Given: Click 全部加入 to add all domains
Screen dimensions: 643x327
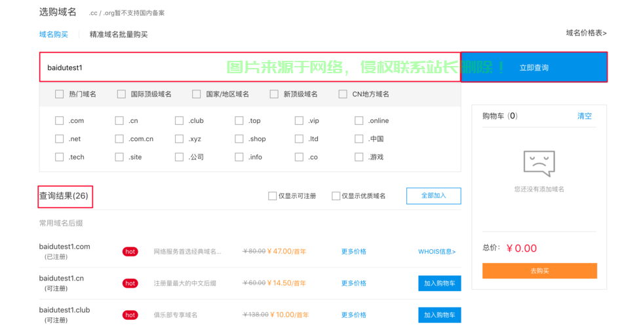Looking at the screenshot, I should tap(433, 196).
